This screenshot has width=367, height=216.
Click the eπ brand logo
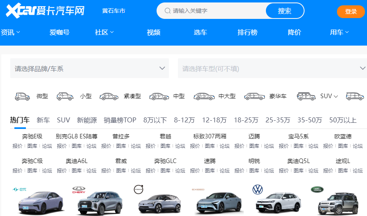click(19, 189)
